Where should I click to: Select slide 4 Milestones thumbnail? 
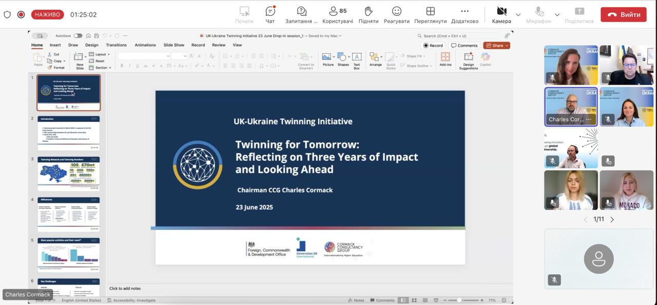tap(69, 215)
